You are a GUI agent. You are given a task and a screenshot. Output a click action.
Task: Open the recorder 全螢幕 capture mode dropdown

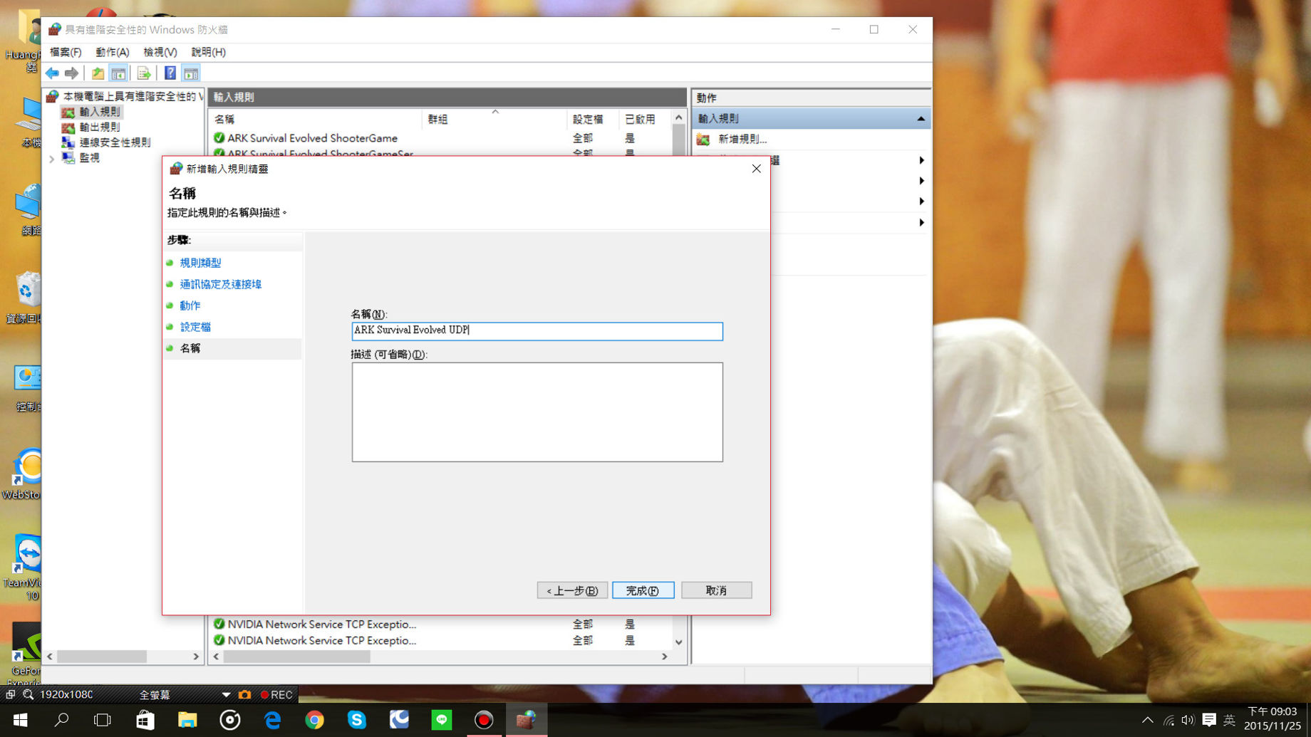[226, 695]
